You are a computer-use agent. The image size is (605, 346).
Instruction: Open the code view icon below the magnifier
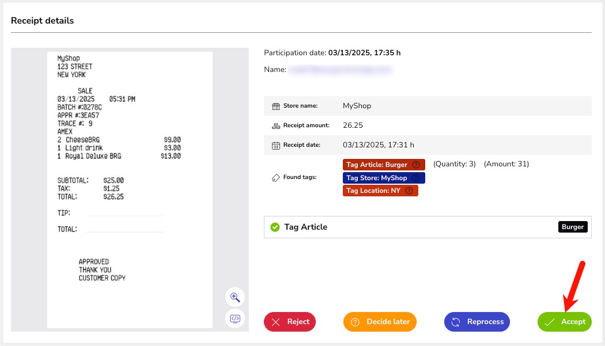(235, 318)
